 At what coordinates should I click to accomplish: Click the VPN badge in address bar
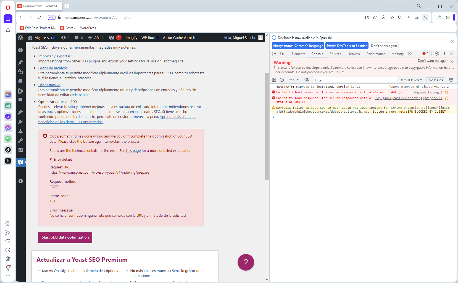tap(52, 17)
